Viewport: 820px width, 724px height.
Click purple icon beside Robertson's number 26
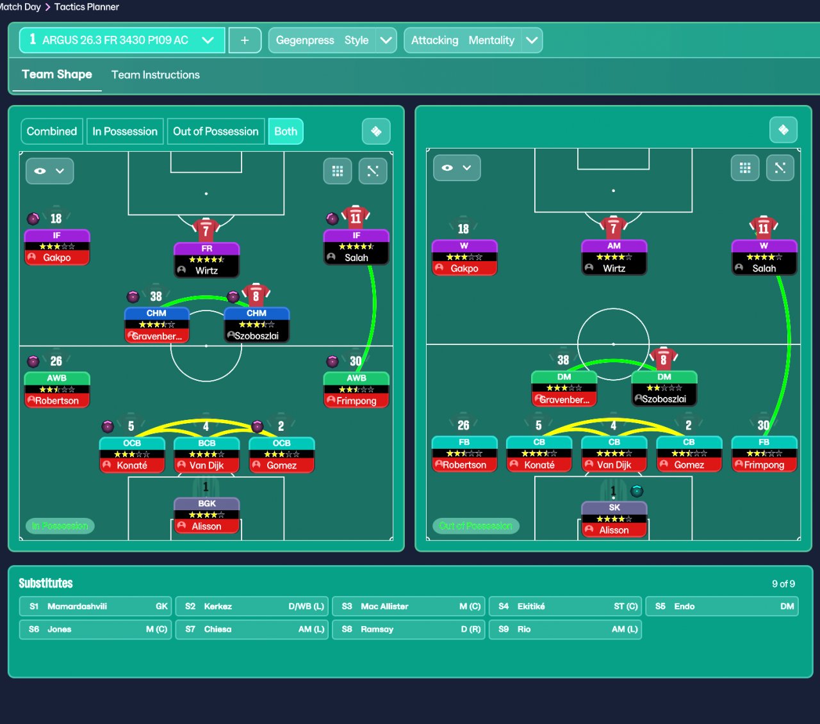pyautogui.click(x=33, y=362)
